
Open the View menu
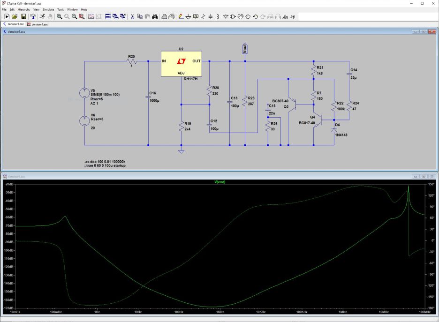37,9
